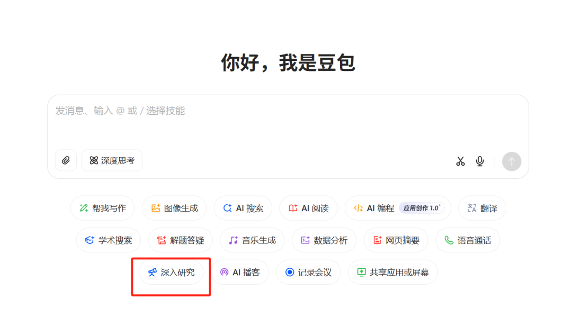This screenshot has height=327, width=572.
Task: Open the 数据分析 data analysis chip
Action: [x=324, y=240]
